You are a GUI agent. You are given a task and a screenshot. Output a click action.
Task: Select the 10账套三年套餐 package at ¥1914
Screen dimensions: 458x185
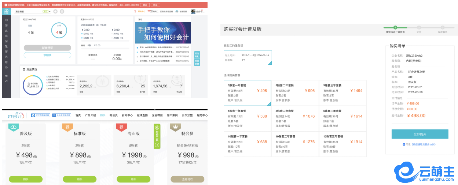(342, 144)
